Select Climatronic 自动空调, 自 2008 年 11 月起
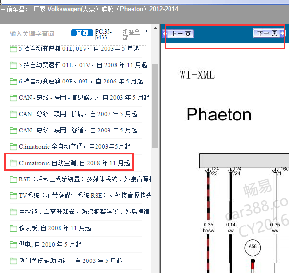289x273 pixels. coord(74,163)
